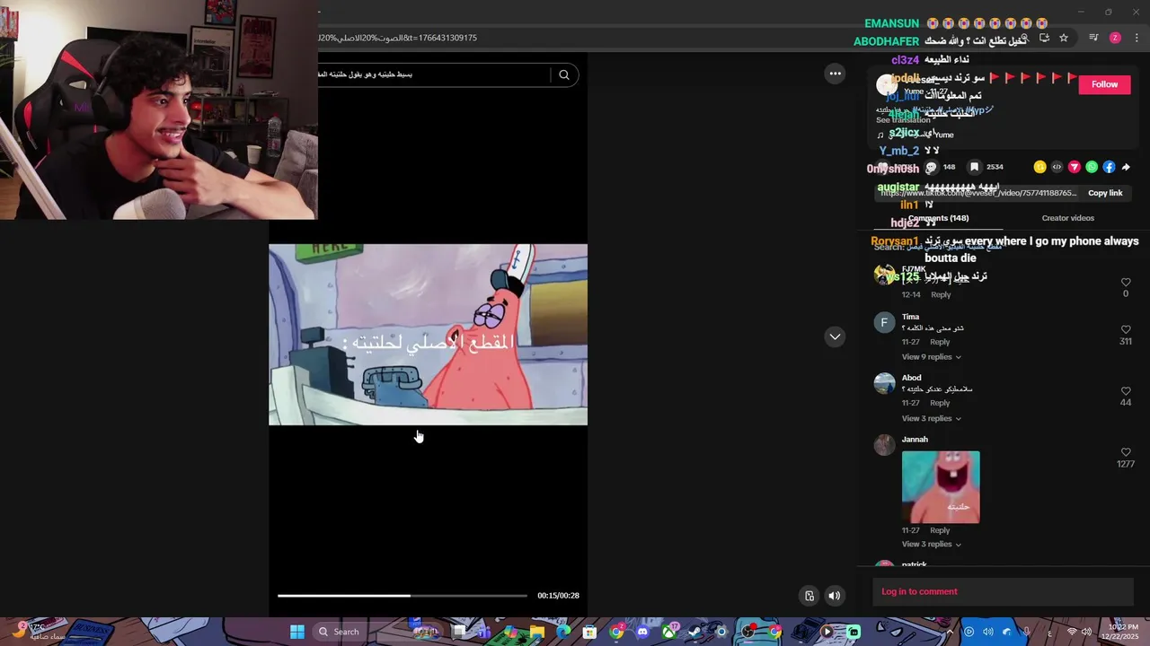Click the yellow repost icon
The image size is (1150, 646).
point(1039,167)
